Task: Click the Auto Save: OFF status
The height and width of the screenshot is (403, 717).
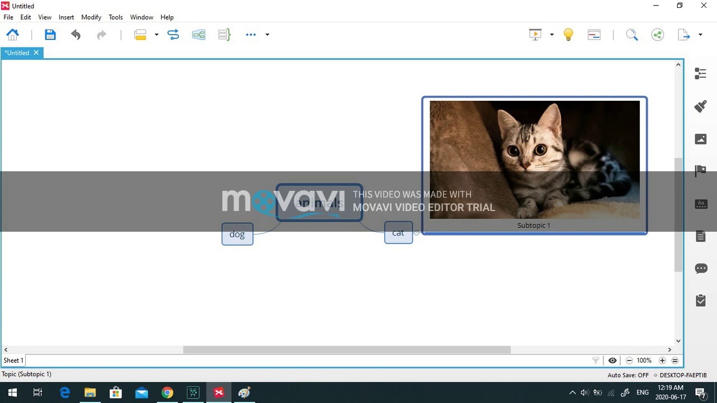Action: (x=628, y=375)
